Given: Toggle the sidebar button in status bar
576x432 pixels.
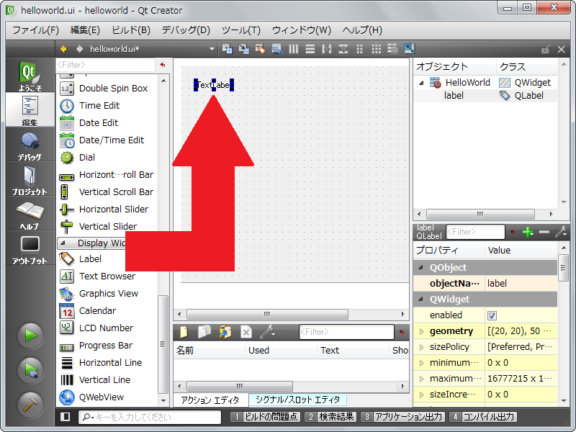Looking at the screenshot, I should pyautogui.click(x=66, y=417).
